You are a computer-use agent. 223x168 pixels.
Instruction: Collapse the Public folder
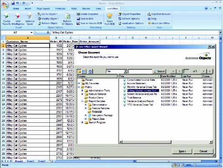point(79,87)
